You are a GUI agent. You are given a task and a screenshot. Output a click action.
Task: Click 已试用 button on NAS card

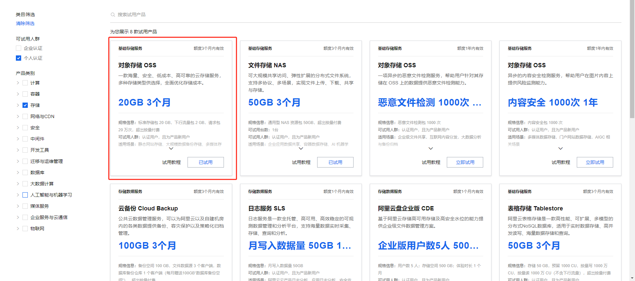click(335, 162)
